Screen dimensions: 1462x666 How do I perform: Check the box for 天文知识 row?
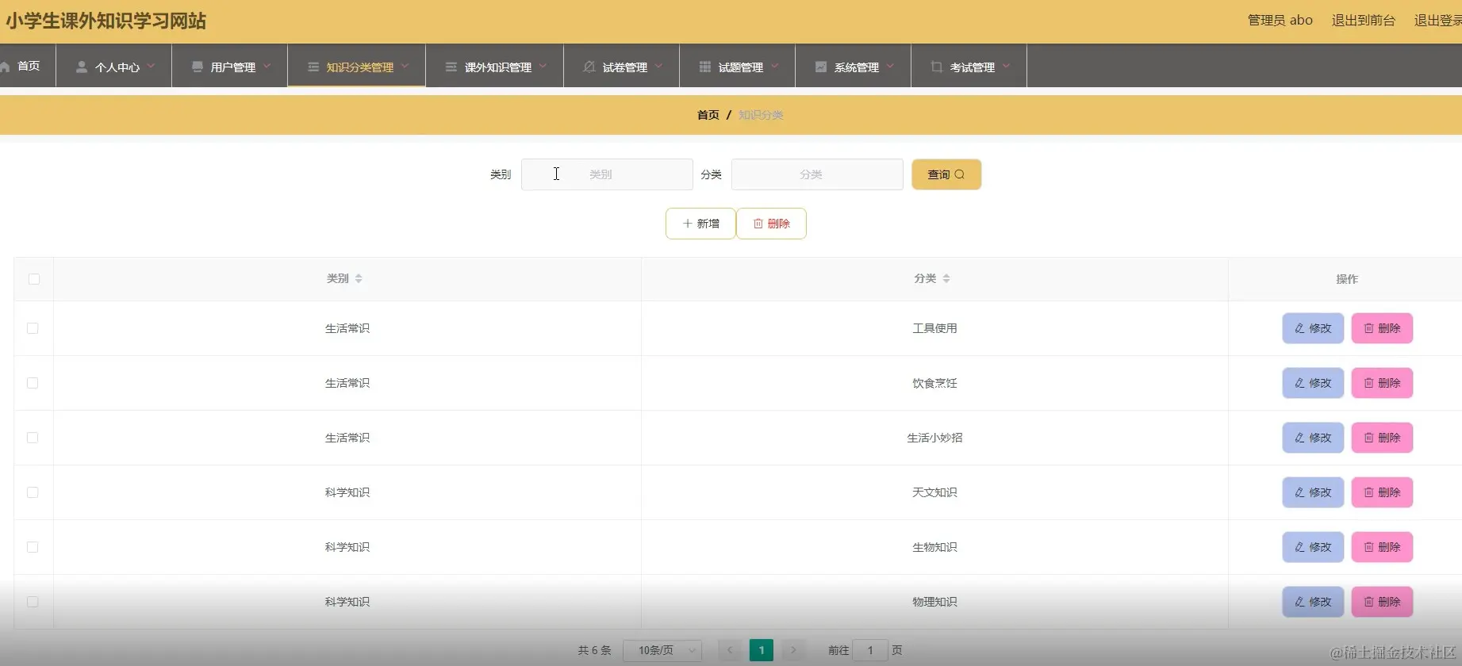point(33,492)
